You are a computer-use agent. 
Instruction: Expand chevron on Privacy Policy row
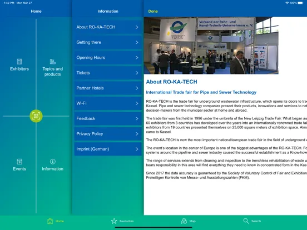137,134
